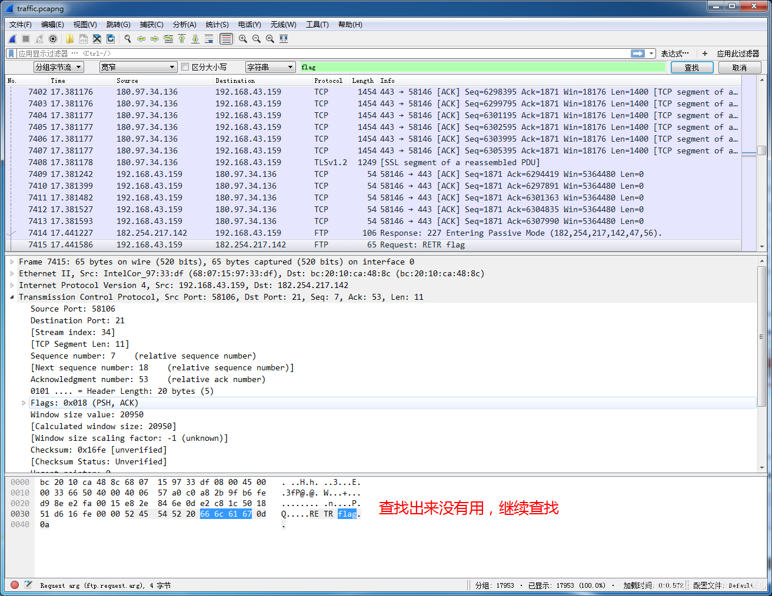772x596 pixels.
Task: Click the capture file properties status icon
Action: 28,585
